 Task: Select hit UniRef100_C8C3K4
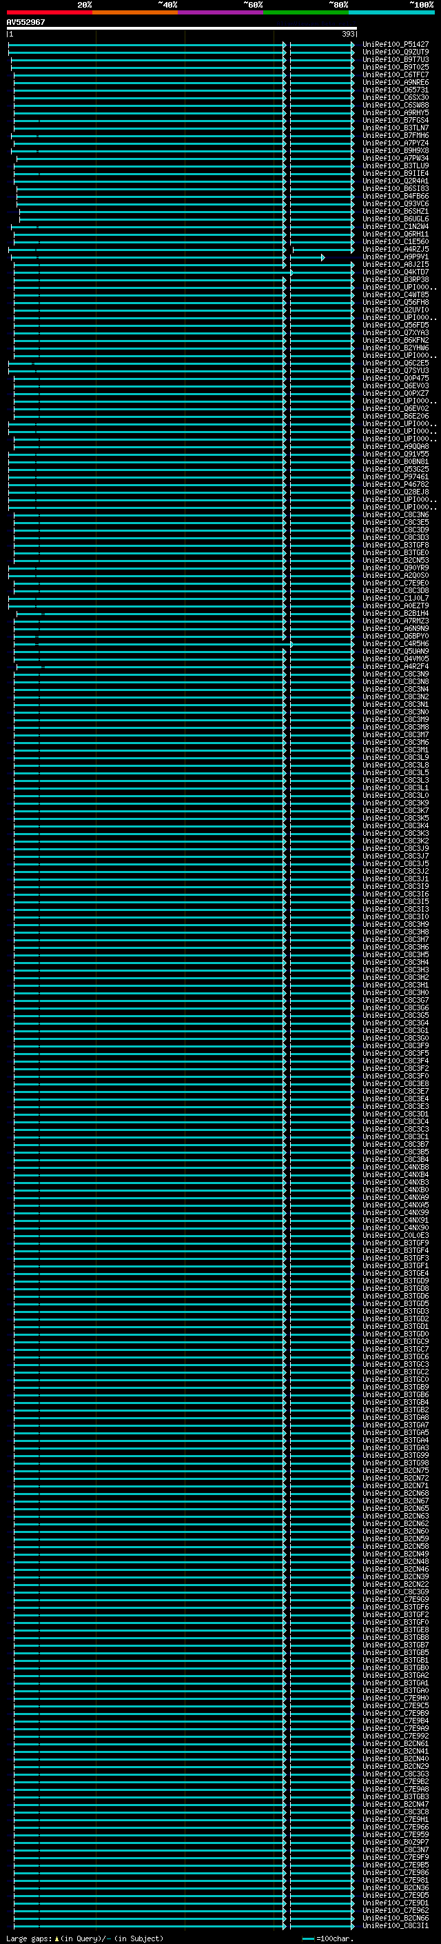395,825
